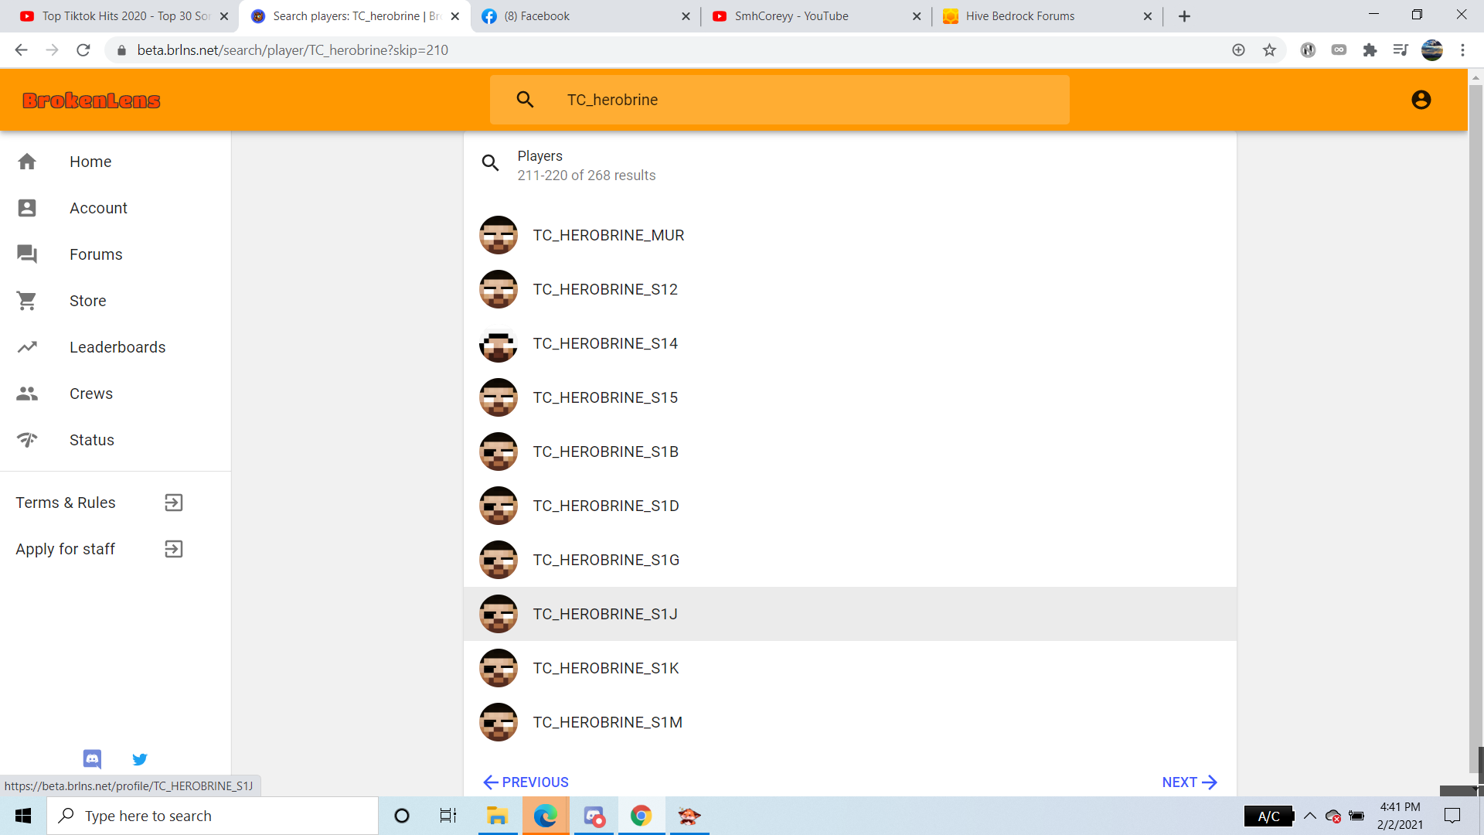Image resolution: width=1484 pixels, height=835 pixels.
Task: Open the Status menu item
Action: click(115, 440)
